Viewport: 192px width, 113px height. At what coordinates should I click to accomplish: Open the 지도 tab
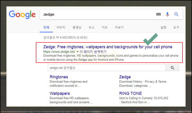(105, 27)
